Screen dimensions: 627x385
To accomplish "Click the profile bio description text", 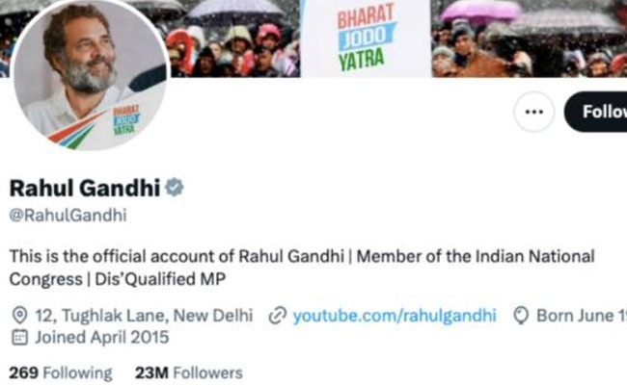I will click(302, 268).
